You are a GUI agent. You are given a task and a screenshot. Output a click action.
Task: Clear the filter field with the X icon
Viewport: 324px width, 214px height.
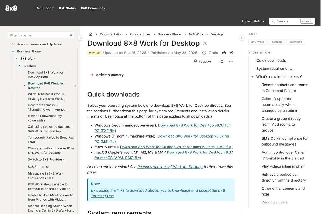pos(71,35)
